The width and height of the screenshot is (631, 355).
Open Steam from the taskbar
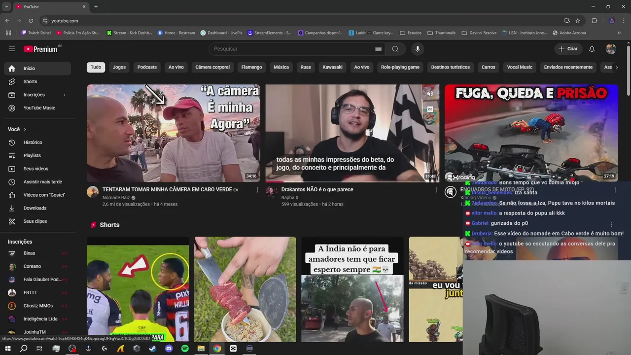click(153, 349)
